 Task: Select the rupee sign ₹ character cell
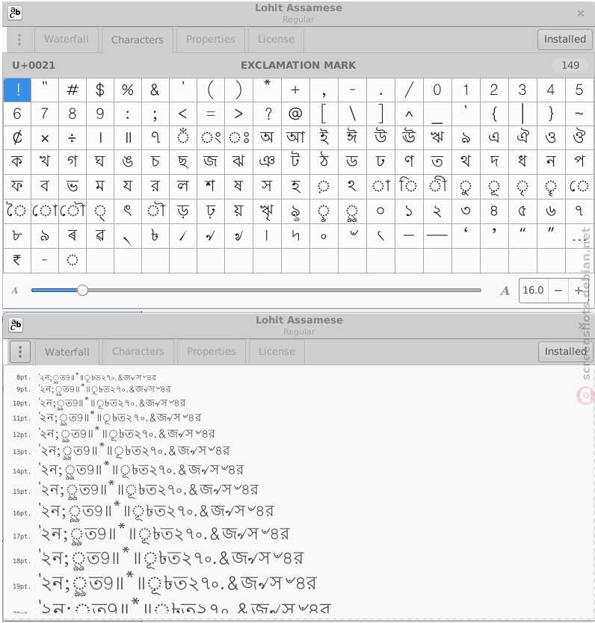17,261
